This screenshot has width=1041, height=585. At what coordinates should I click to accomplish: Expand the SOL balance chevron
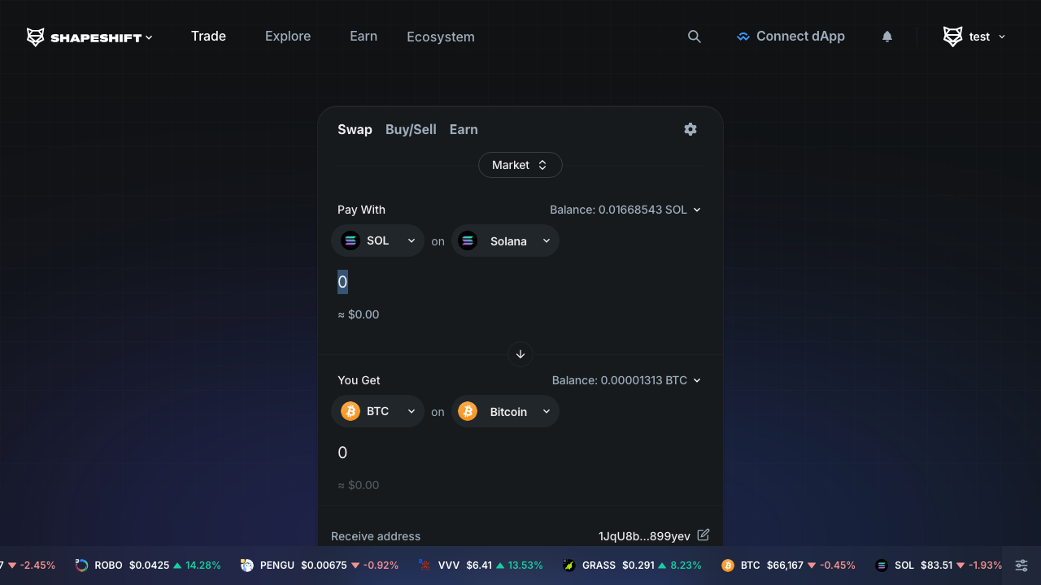click(697, 210)
